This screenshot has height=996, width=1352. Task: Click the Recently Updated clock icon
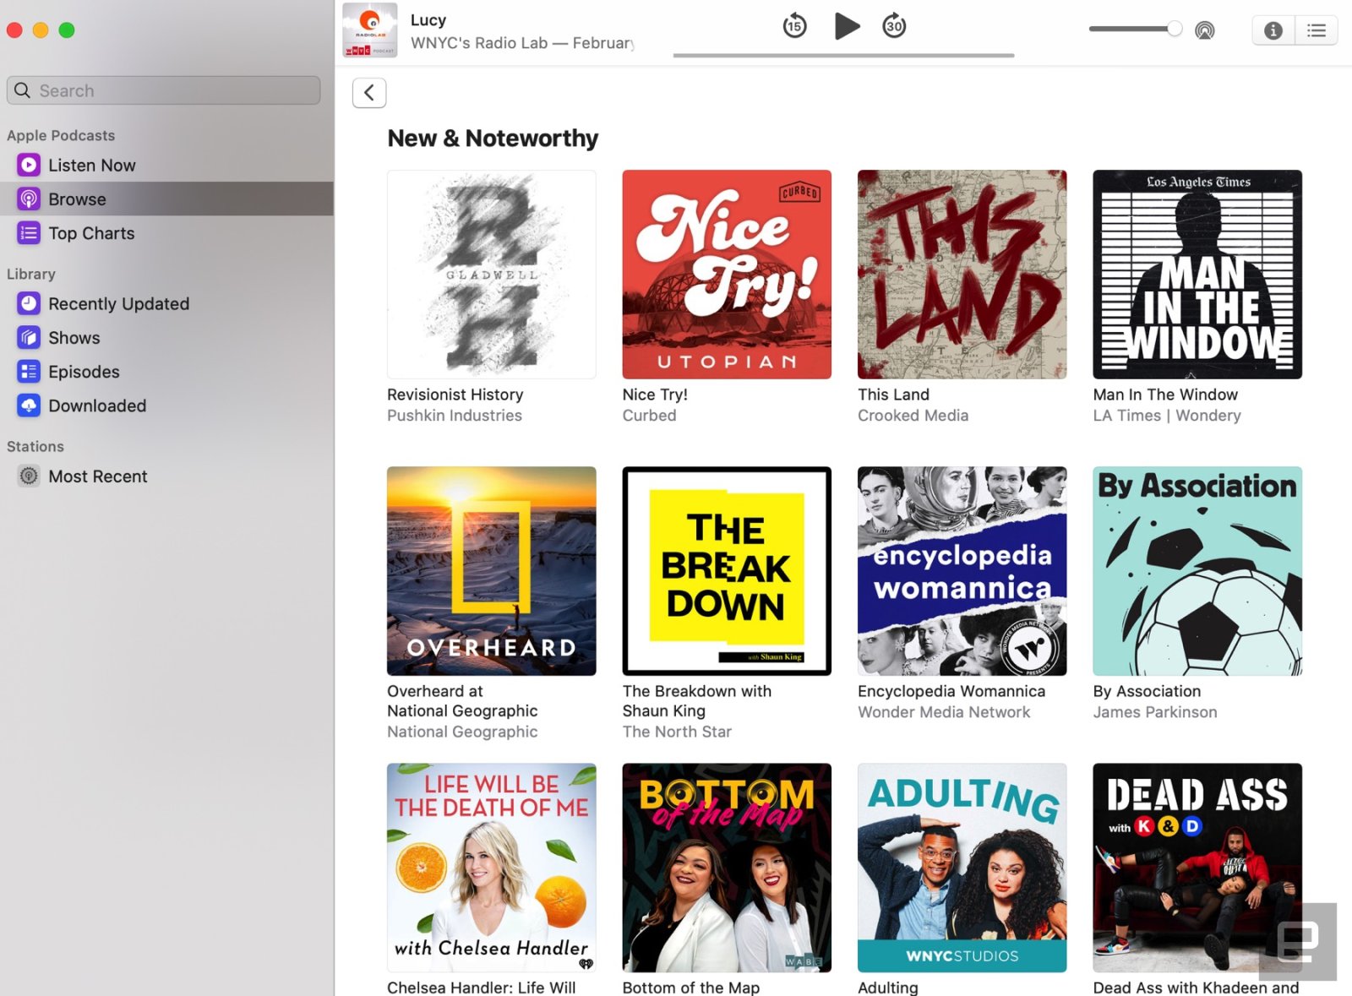(29, 304)
